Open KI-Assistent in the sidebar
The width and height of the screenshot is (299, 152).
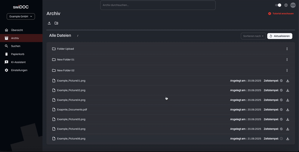click(x=18, y=62)
